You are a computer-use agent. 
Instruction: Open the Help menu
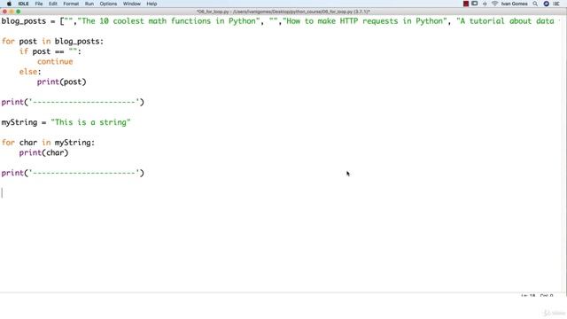tap(151, 4)
